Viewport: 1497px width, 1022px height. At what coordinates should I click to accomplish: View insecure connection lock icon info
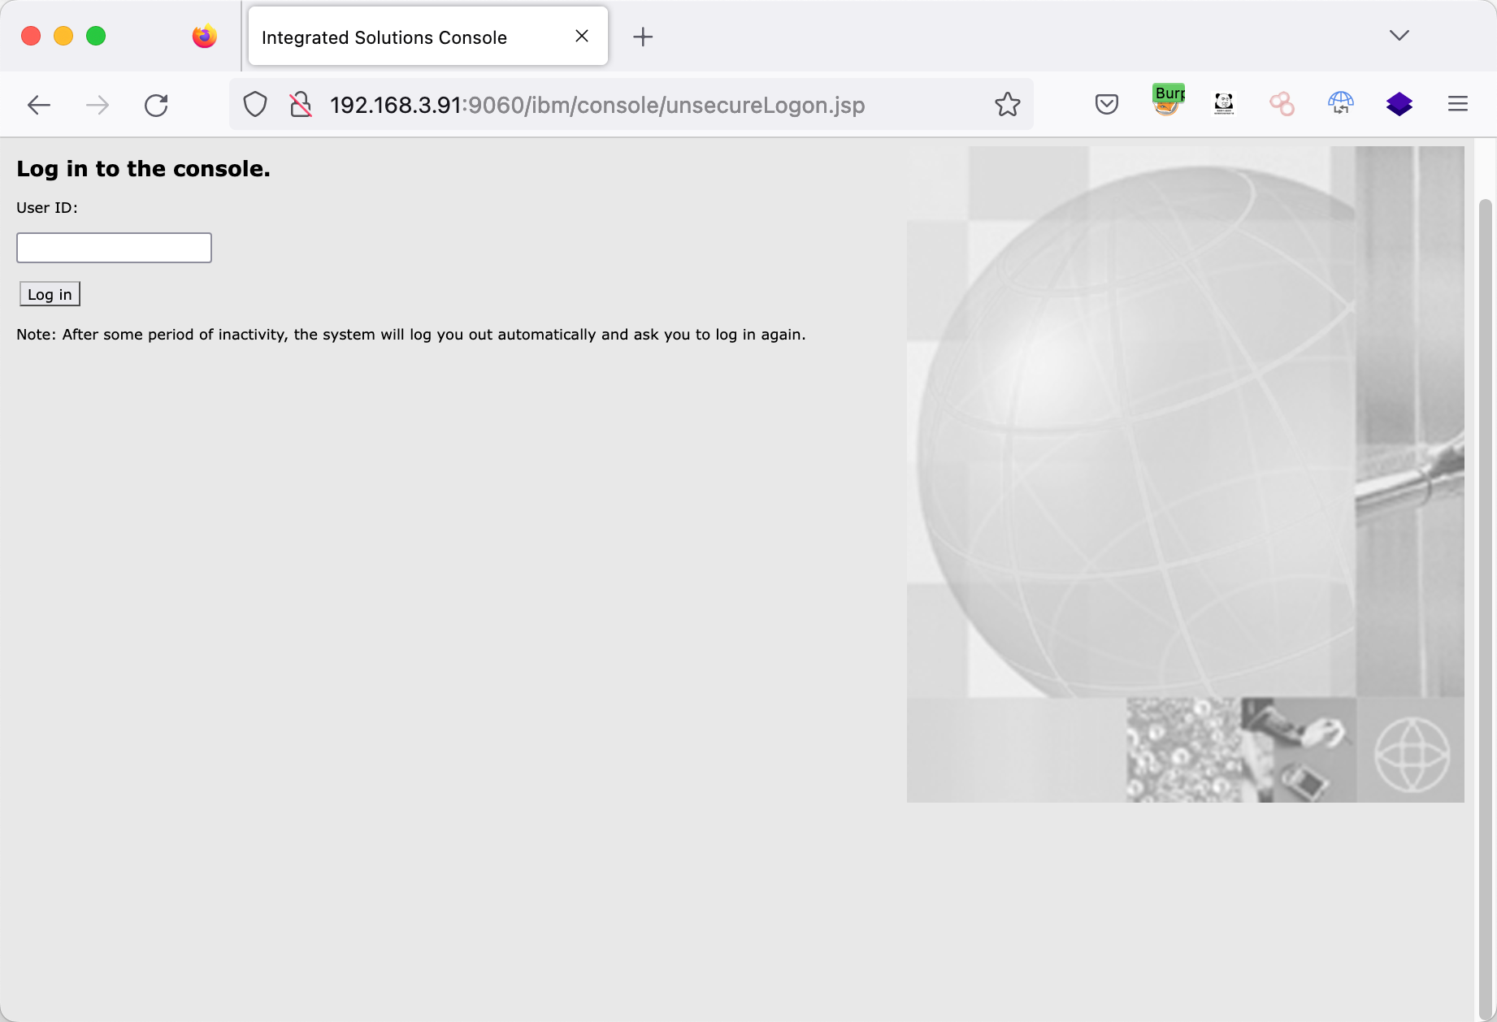click(301, 105)
